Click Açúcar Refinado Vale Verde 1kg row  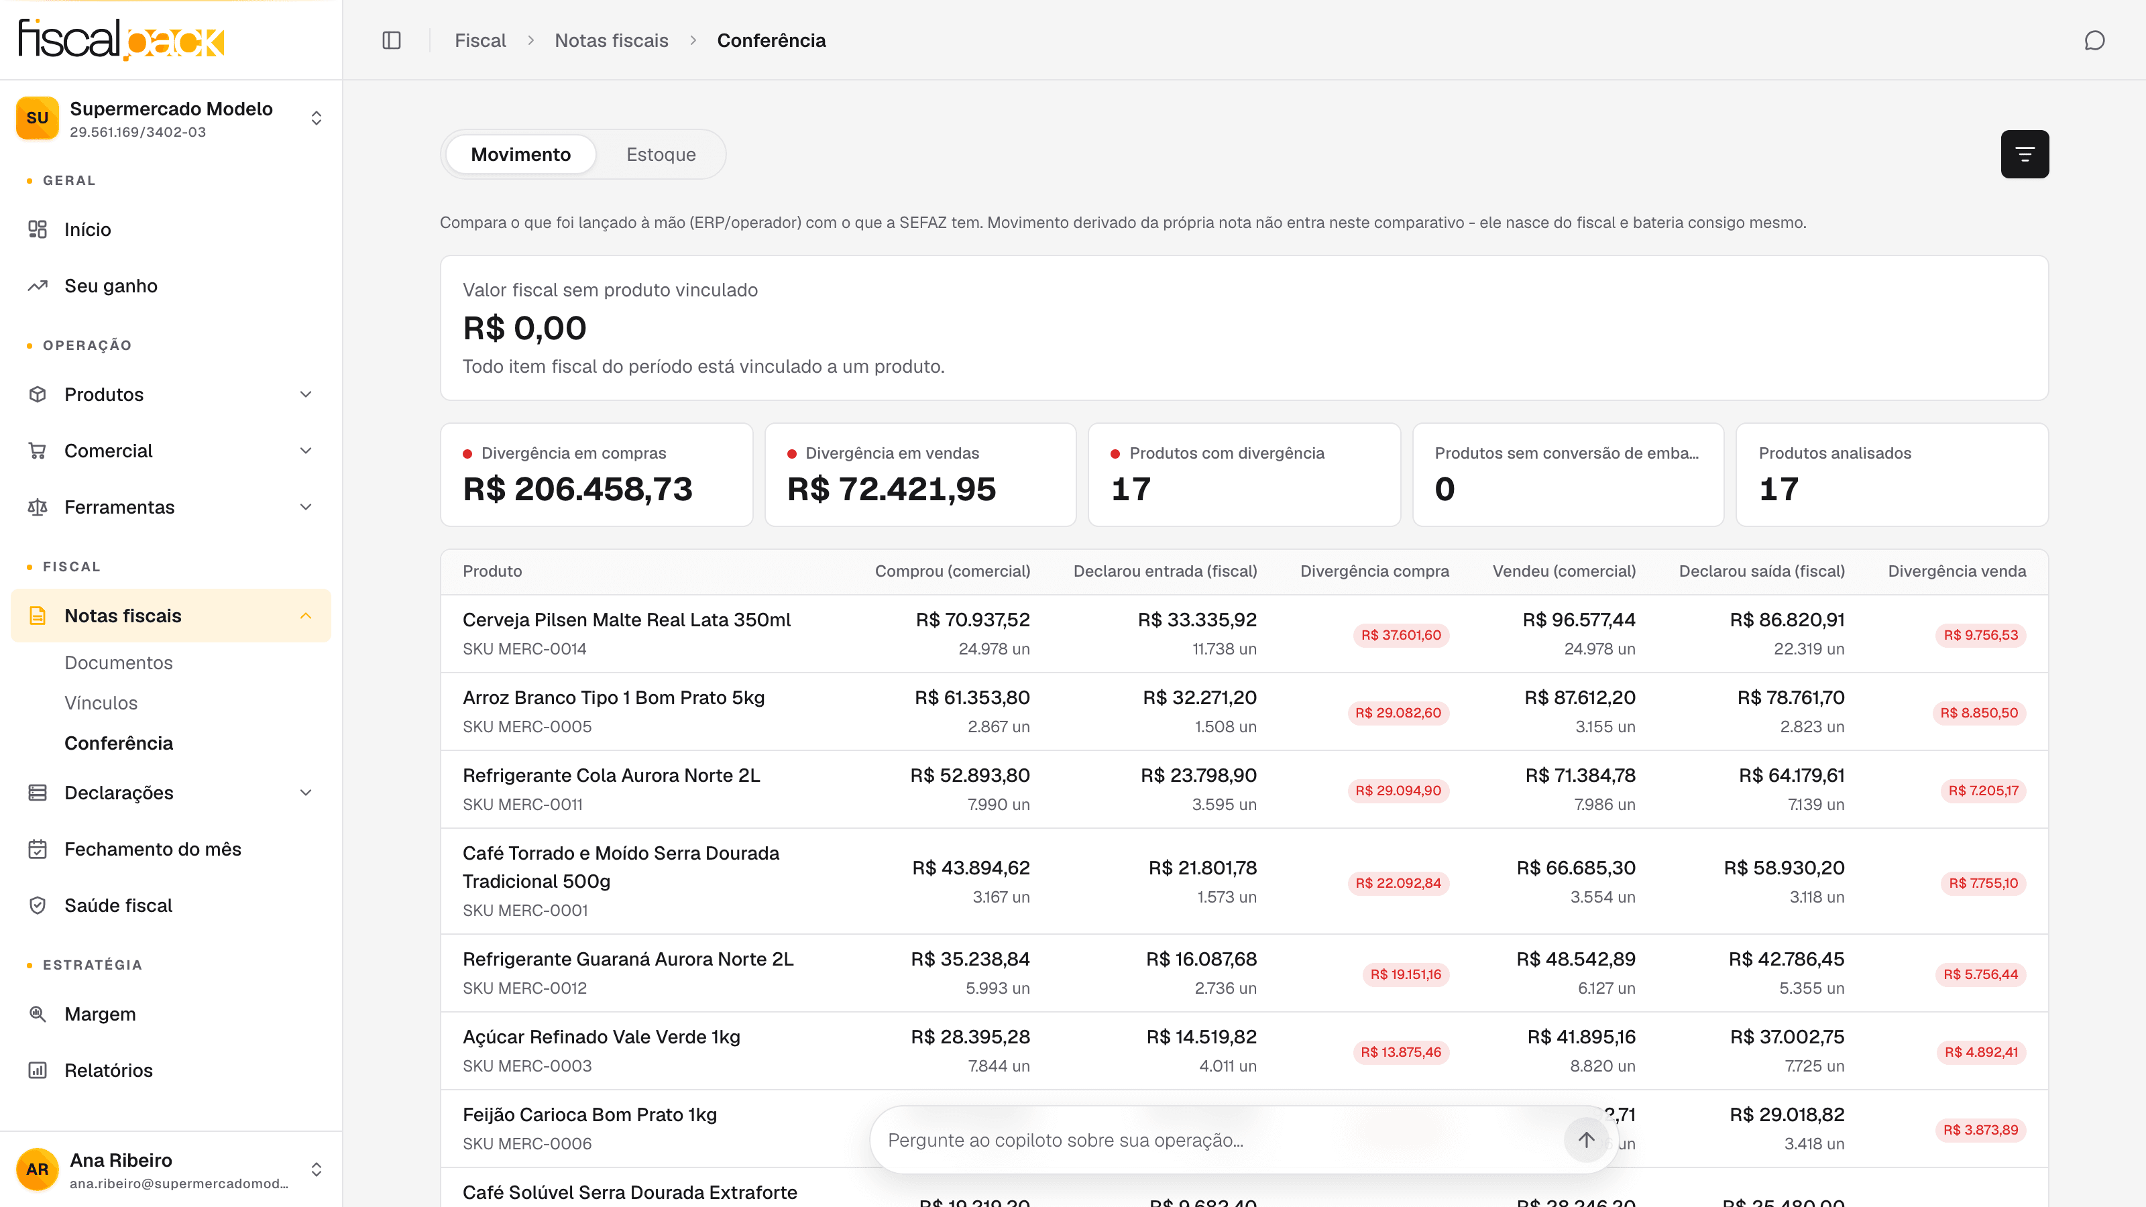(x=1245, y=1051)
